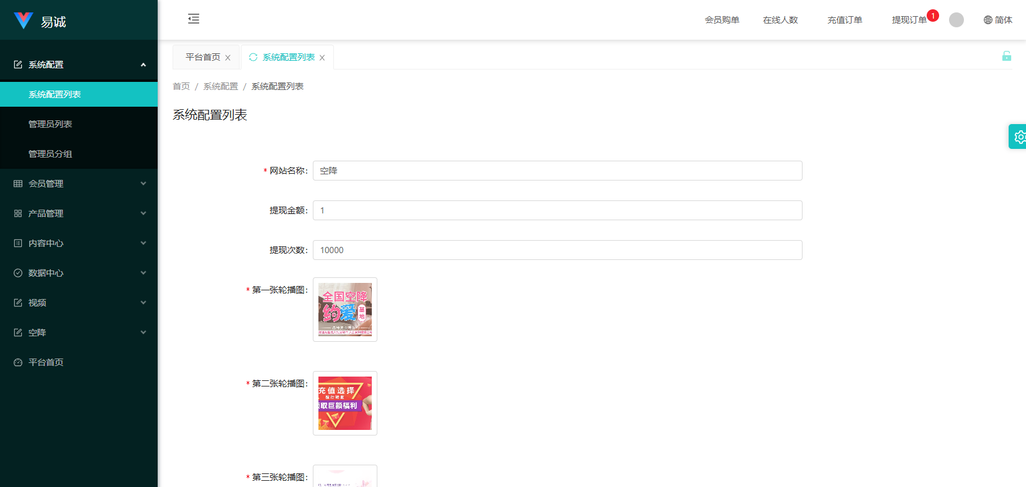Viewport: 1026px width, 487px height.
Task: Click the refresh icon on 系统配置列表 tab
Action: [x=253, y=57]
